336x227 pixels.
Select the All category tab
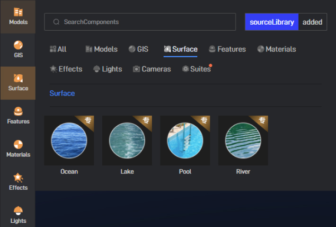pyautogui.click(x=58, y=49)
